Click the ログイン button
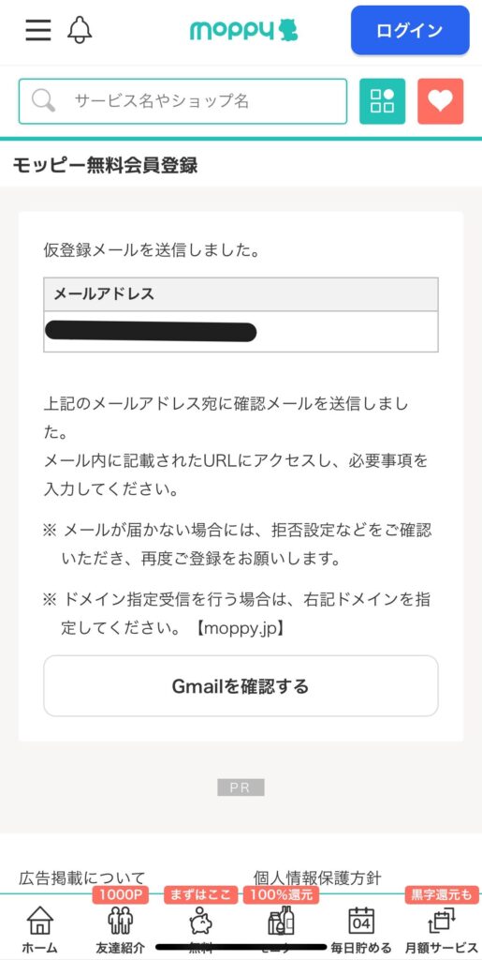Screen dimensions: 482x960 [x=410, y=31]
